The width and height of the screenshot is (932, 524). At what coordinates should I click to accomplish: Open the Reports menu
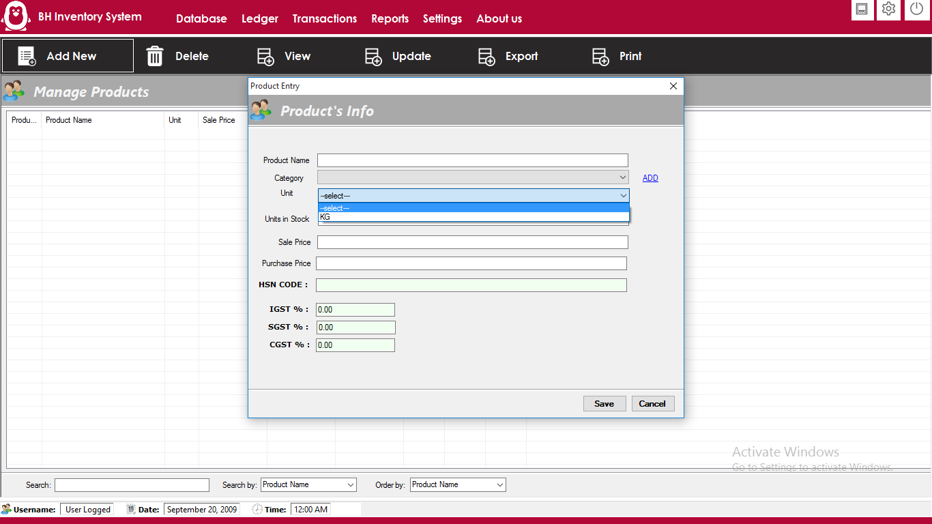390,18
